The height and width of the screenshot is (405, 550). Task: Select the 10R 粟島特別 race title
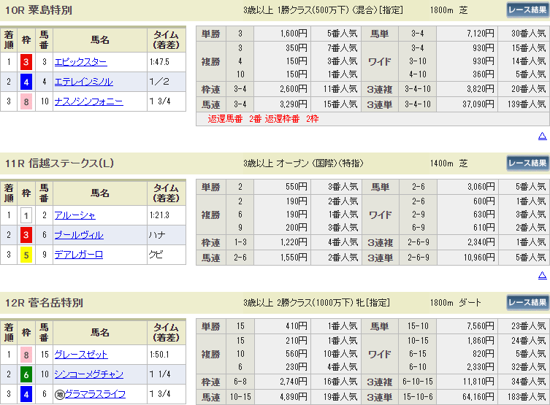(39, 9)
